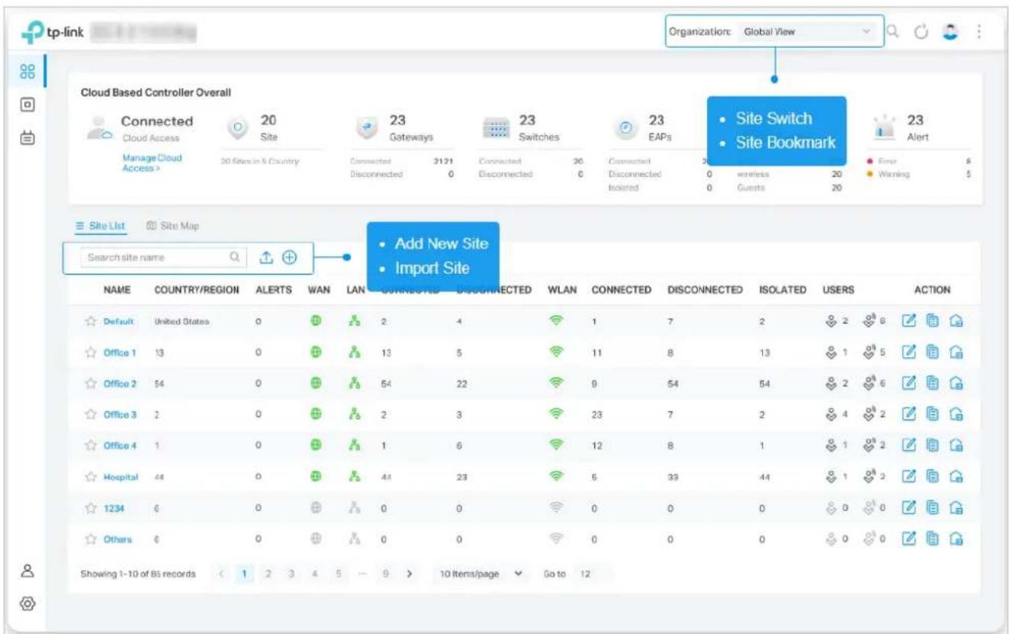Click the tp-link logo
Screen dimensions: 1009x634
click(x=54, y=32)
